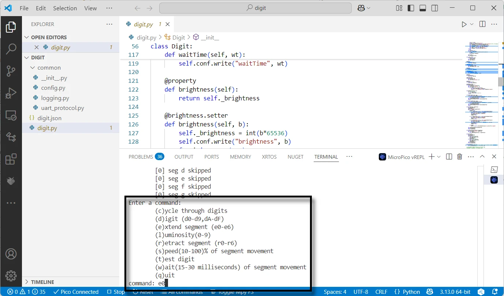Image resolution: width=504 pixels, height=296 pixels.
Task: Switch to the OUTPUT tab
Action: (184, 157)
